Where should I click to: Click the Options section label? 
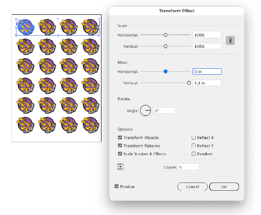125,129
